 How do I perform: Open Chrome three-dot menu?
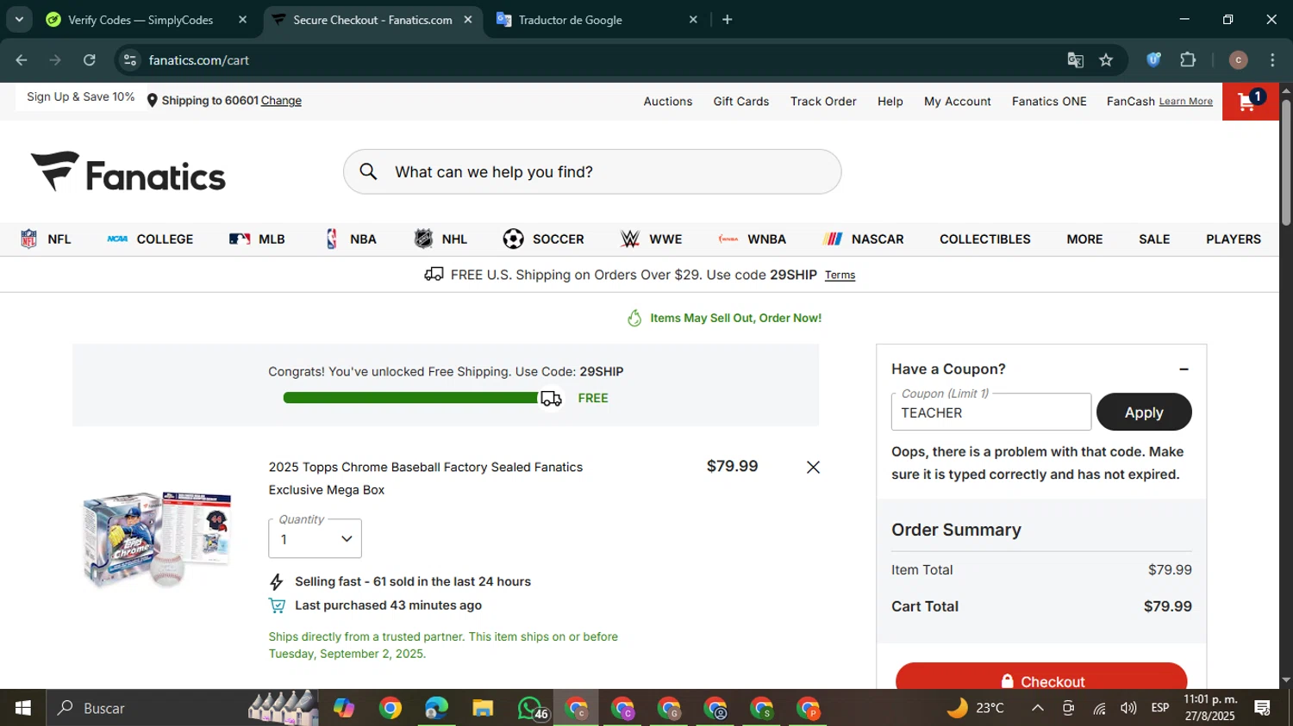tap(1272, 59)
